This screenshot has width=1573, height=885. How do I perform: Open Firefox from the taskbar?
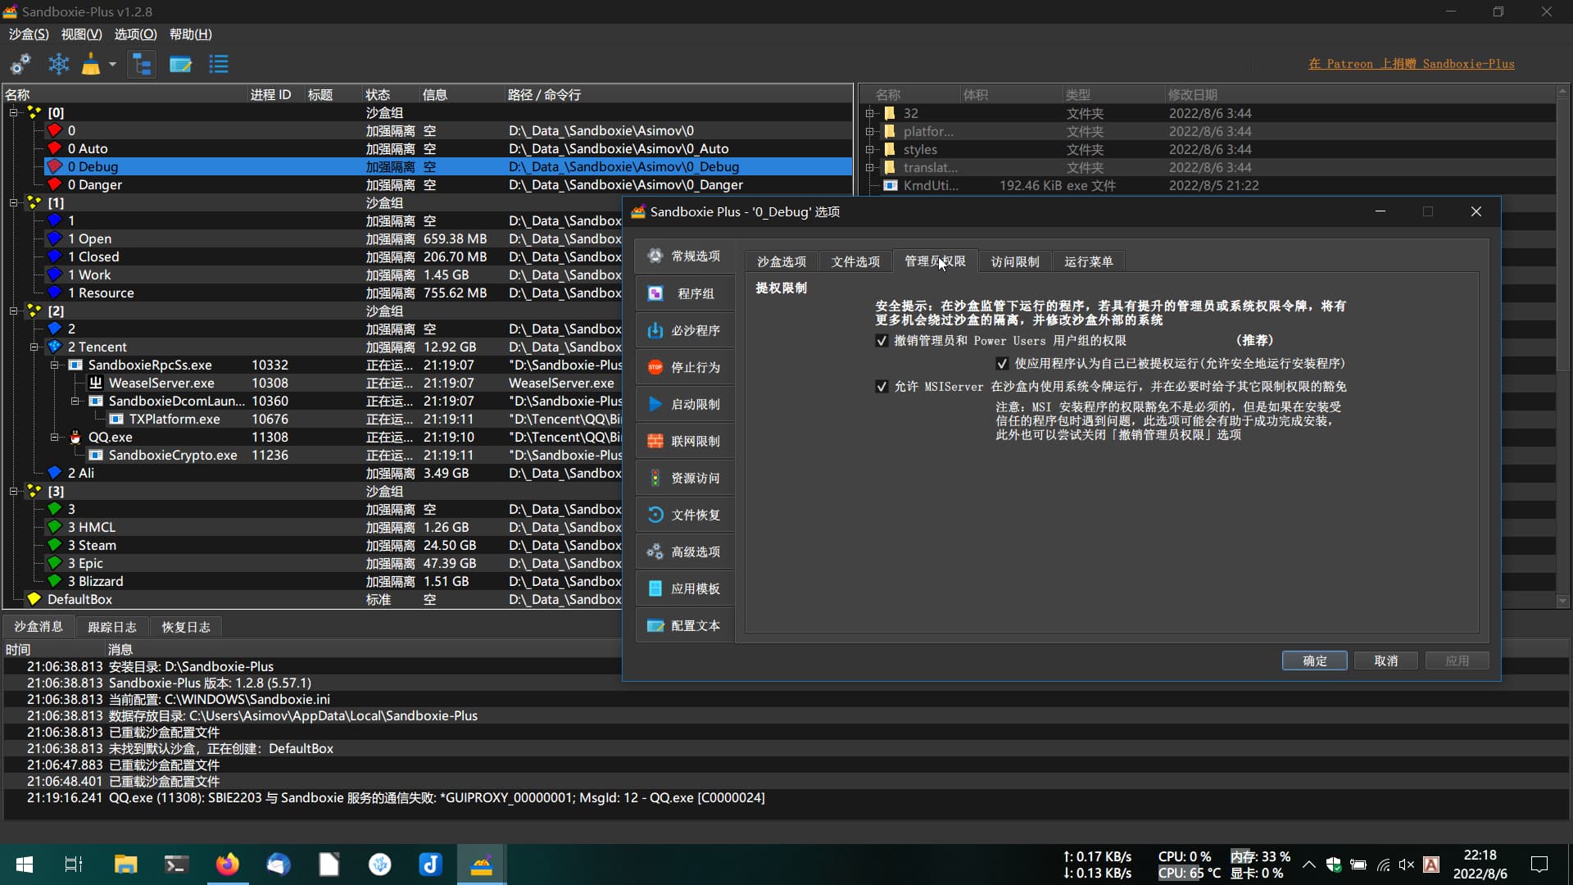[x=227, y=865]
